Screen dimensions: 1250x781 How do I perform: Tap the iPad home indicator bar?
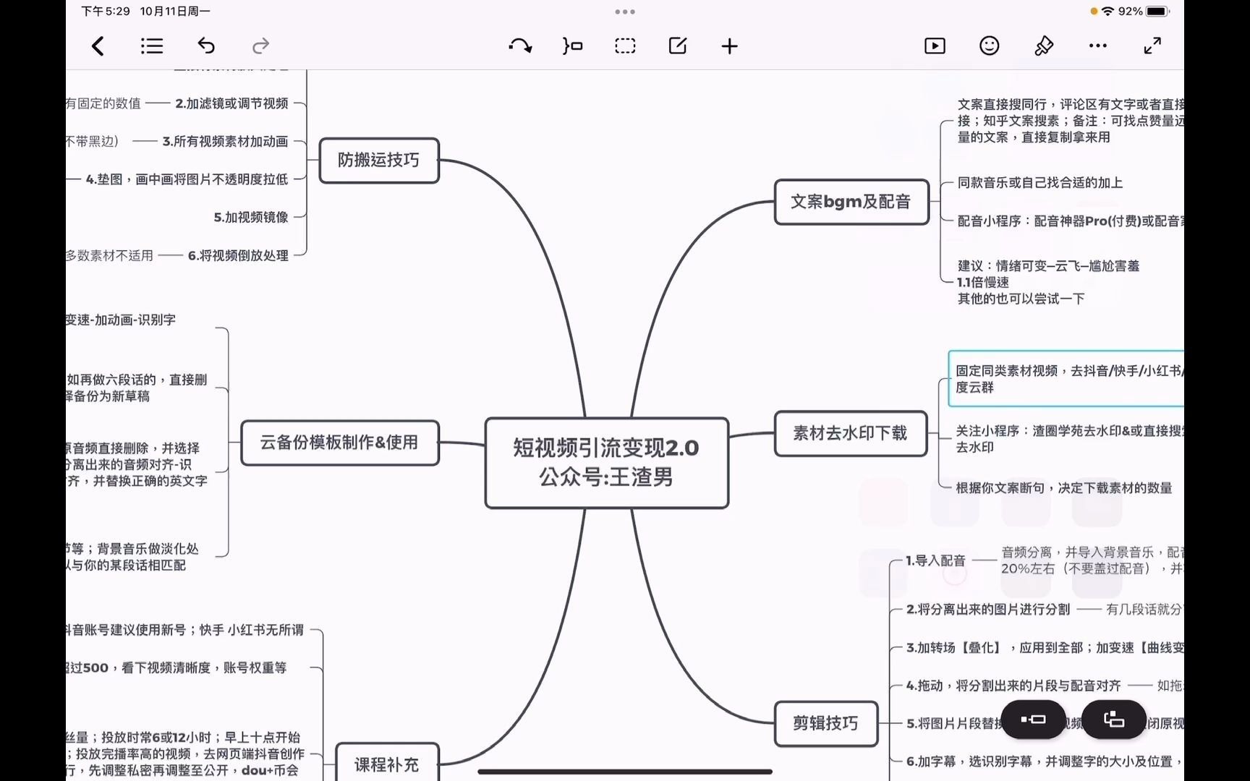click(x=625, y=772)
